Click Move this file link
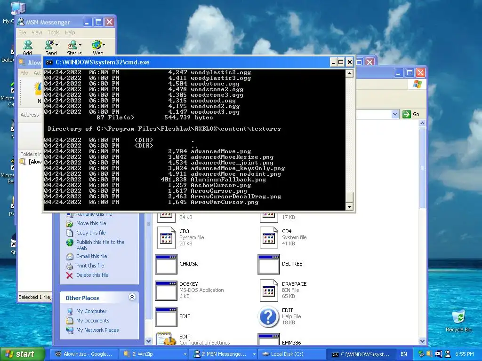 point(91,223)
